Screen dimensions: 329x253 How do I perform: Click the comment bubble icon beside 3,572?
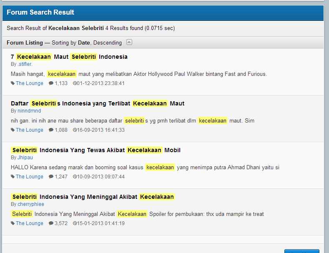[x=51, y=223]
